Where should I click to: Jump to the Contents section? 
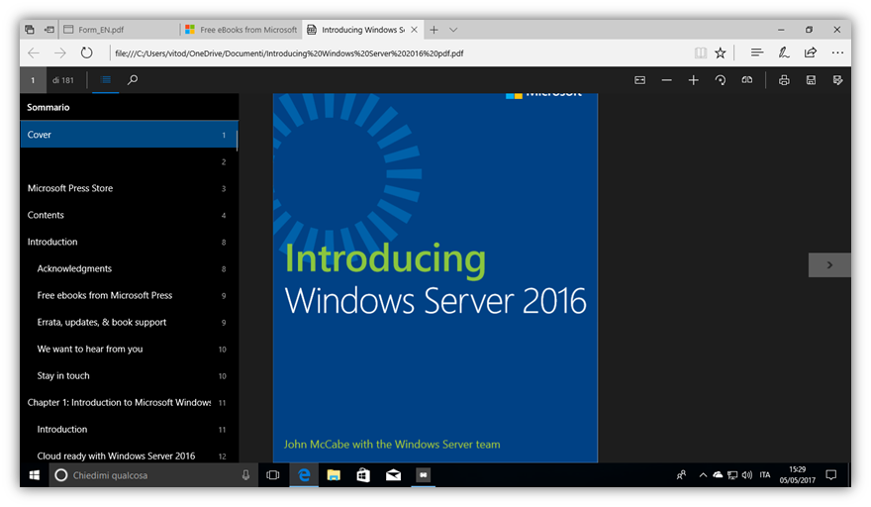tap(47, 215)
